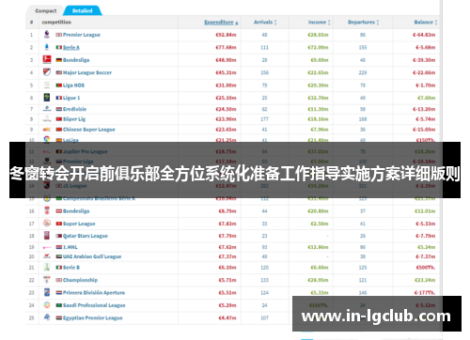Open the Major League Soccer link
Viewport: 470px width, 340px height.
click(x=87, y=72)
